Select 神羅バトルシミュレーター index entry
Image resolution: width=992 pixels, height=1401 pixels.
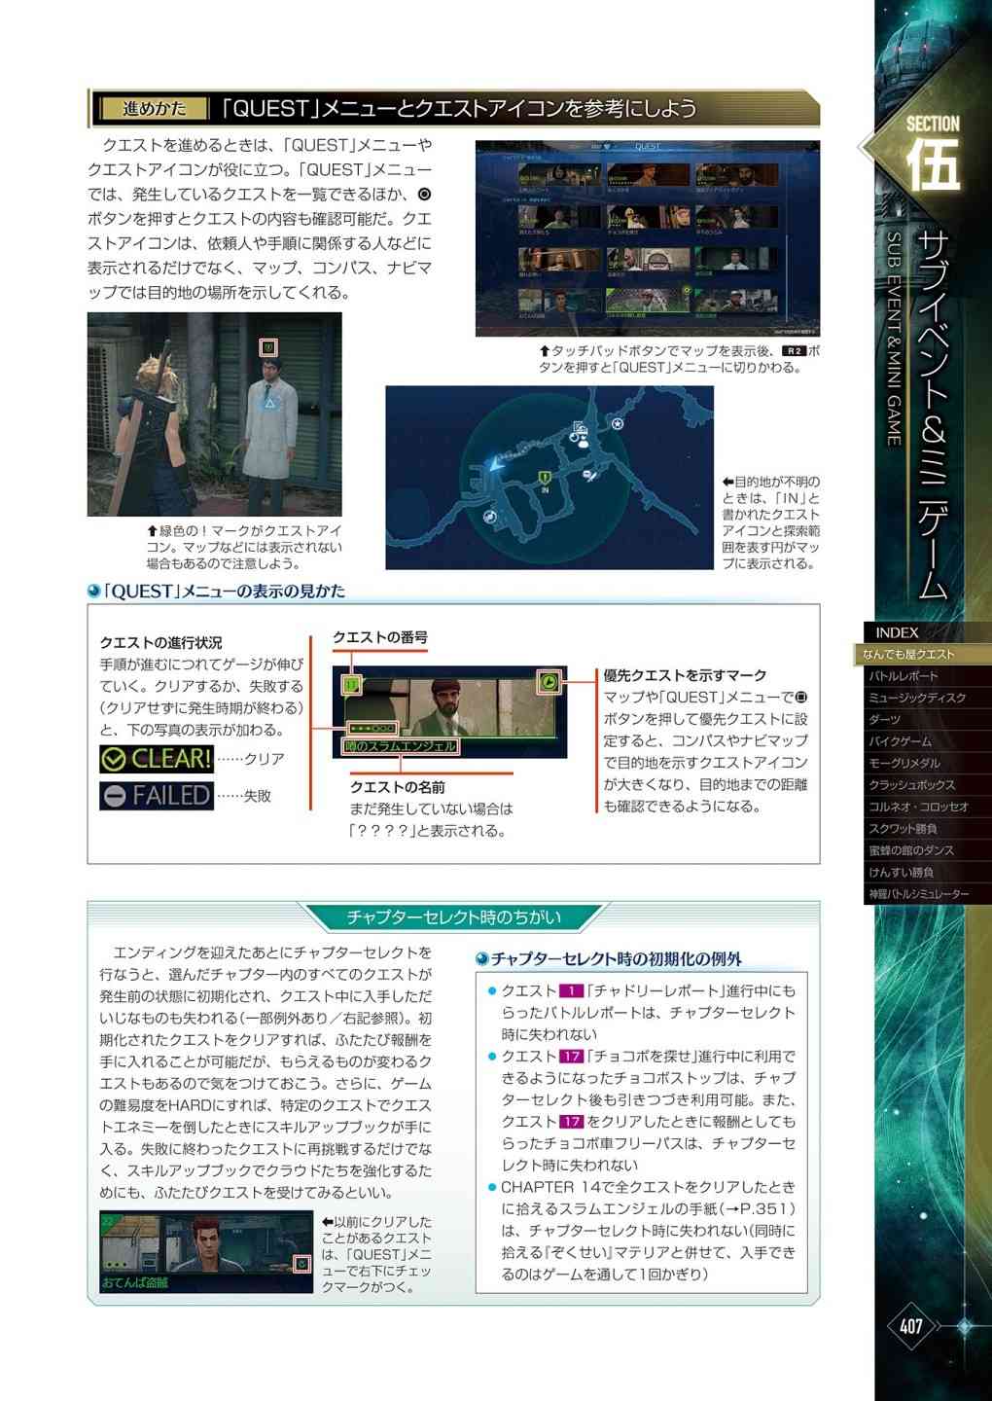tap(918, 894)
